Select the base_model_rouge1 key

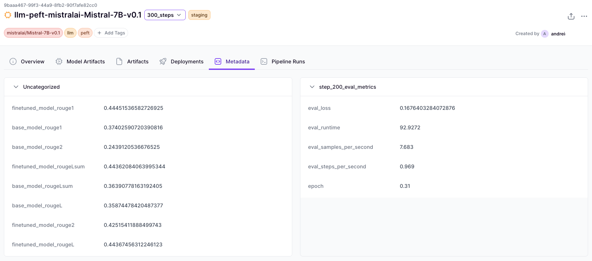point(37,127)
